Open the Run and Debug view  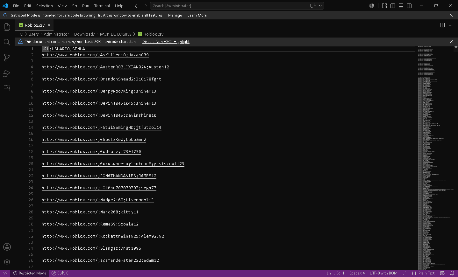7,73
